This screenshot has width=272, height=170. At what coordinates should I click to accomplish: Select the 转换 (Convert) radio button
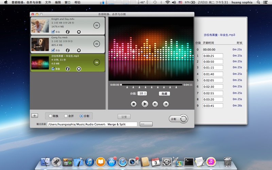pyautogui.click(x=51, y=116)
